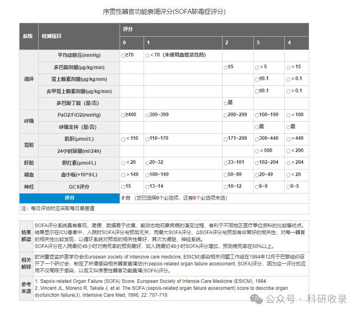Select platelets <20 radio button
Viewport: 358px width, 313px height.
tap(288, 175)
